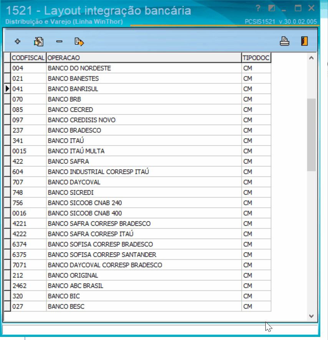Click the vertical scrollbar thumb

coord(311,135)
